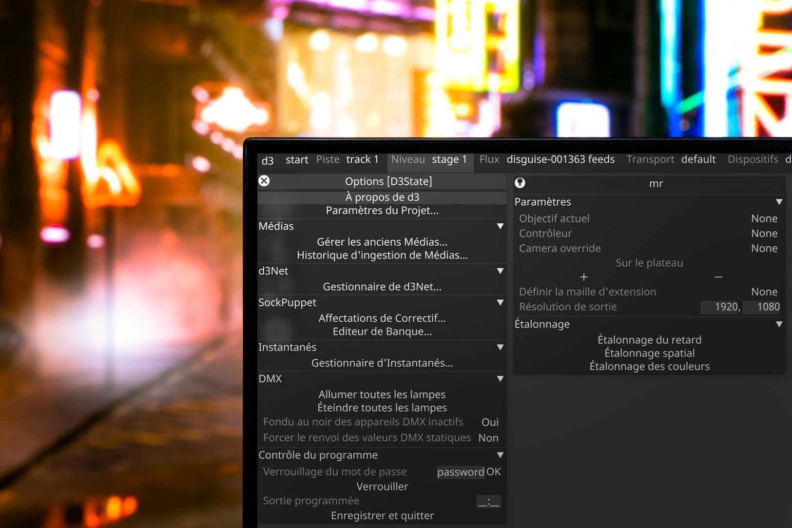This screenshot has height=528, width=792.
Task: Click the Verrouiller button
Action: click(x=382, y=487)
